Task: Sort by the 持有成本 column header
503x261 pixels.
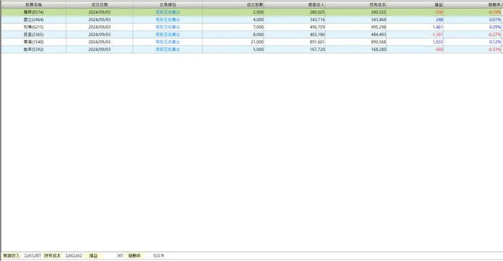Action: coord(356,5)
